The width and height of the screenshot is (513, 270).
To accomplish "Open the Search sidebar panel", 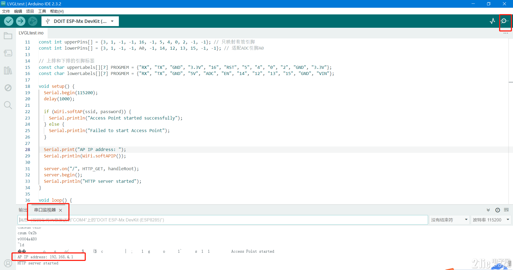I will tap(8, 105).
